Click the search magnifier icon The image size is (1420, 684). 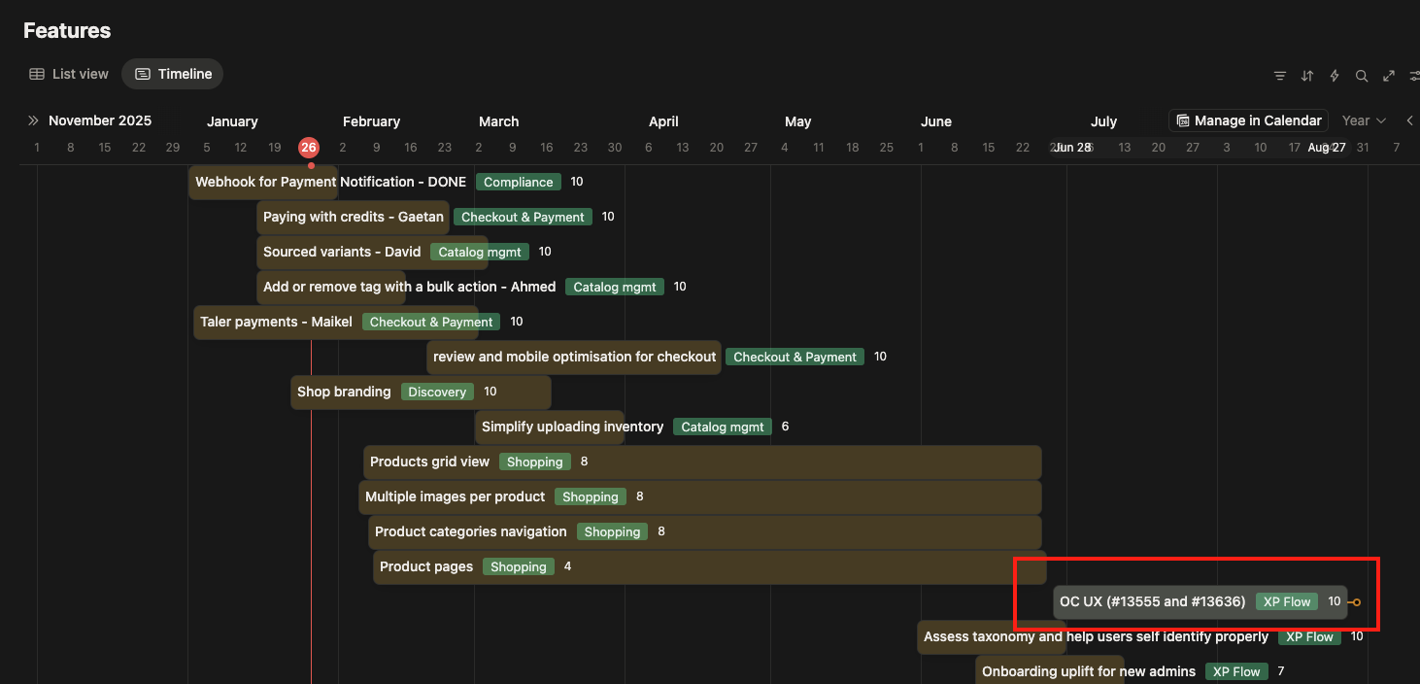[1362, 76]
